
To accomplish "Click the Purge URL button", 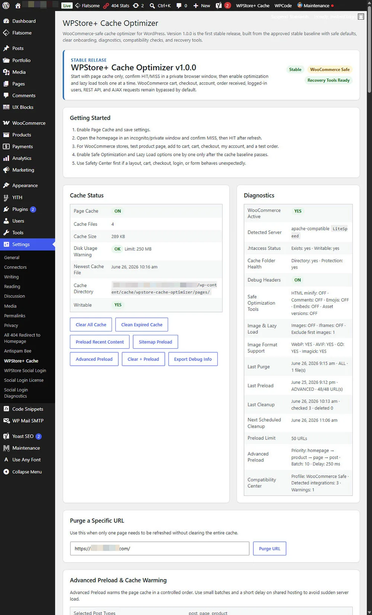I will (x=270, y=548).
